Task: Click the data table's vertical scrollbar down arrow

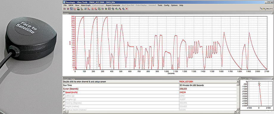Action: [238, 109]
